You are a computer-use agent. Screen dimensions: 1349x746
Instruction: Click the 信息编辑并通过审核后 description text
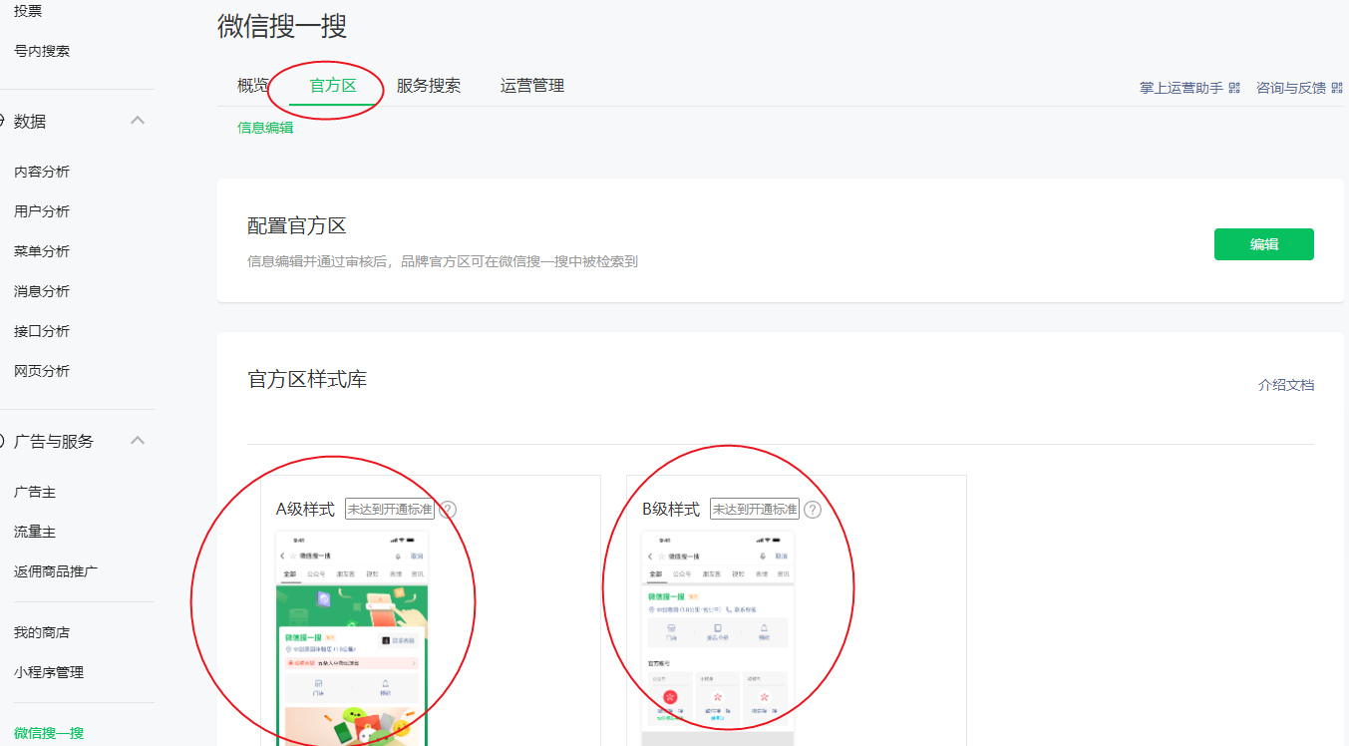(x=443, y=261)
